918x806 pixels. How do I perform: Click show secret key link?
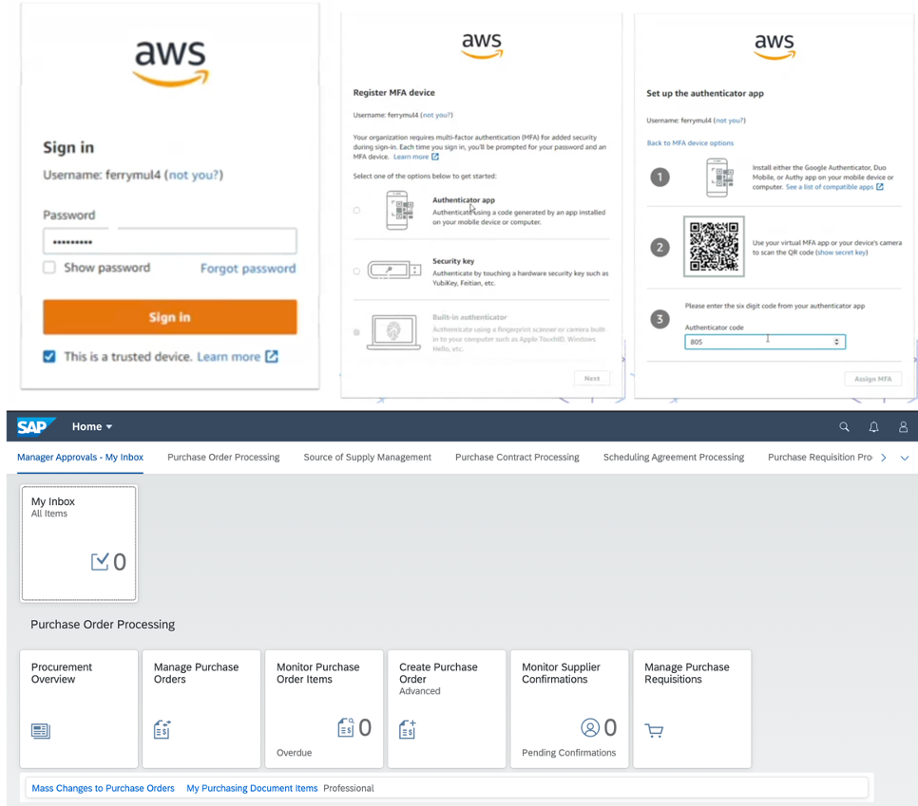841,253
